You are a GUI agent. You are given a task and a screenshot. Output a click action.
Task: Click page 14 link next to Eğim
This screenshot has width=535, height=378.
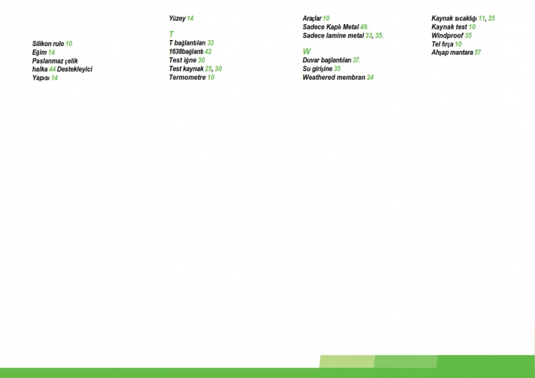[51, 52]
